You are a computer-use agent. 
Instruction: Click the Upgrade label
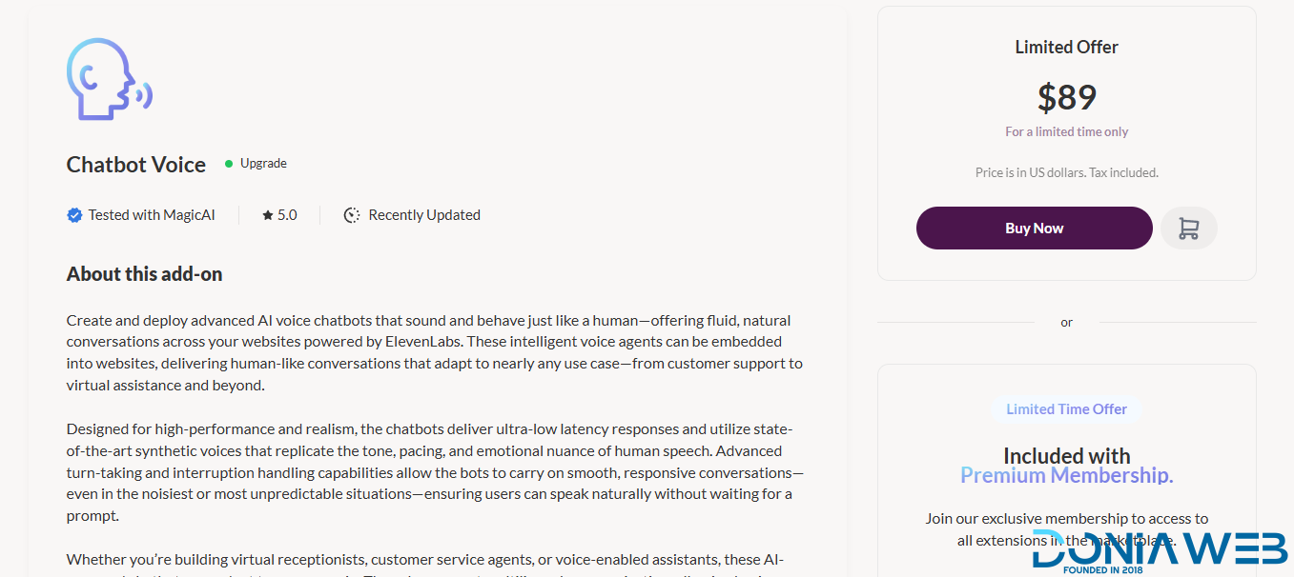click(263, 164)
